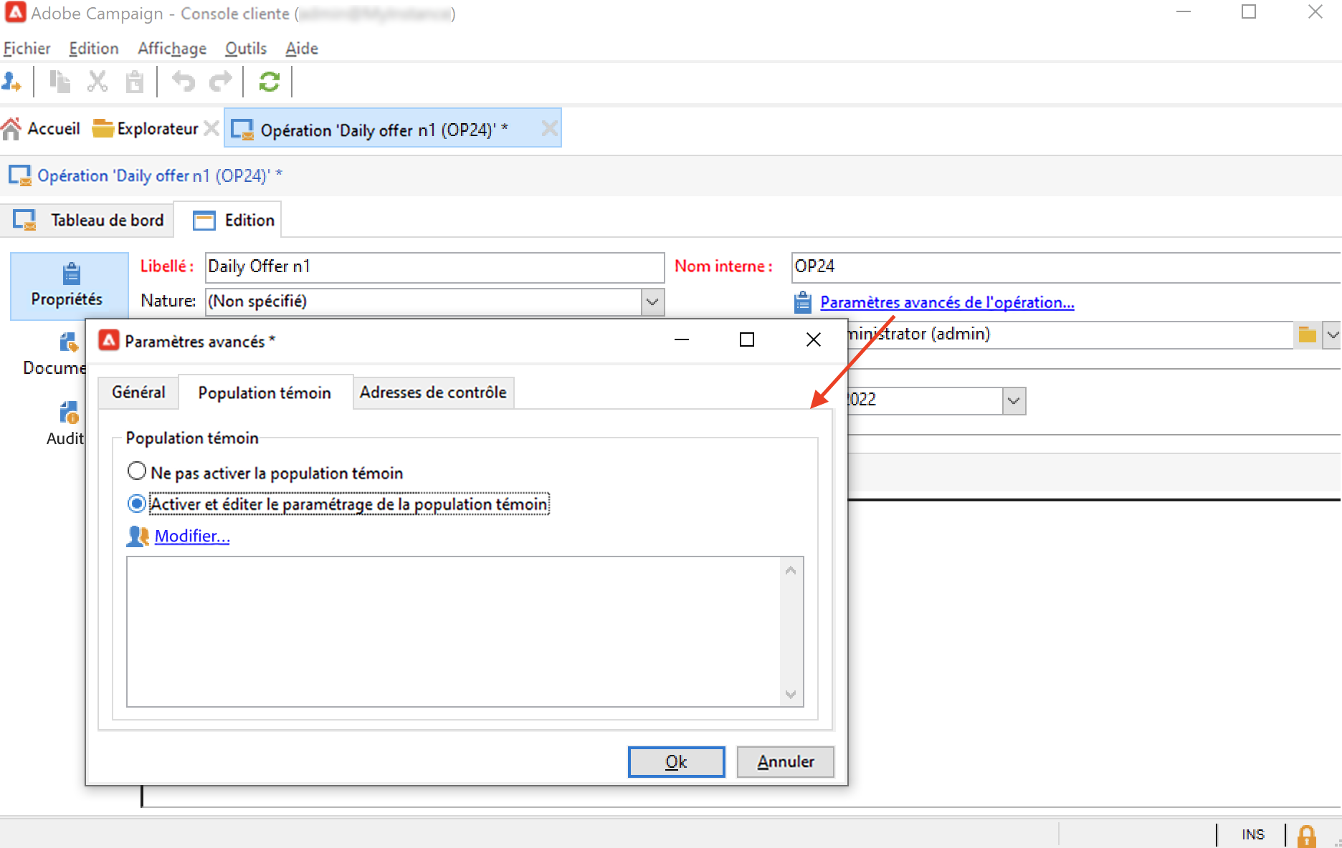Click into the Libellé input field
The image size is (1342, 848).
point(434,267)
